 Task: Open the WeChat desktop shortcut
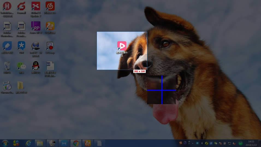click(x=21, y=66)
